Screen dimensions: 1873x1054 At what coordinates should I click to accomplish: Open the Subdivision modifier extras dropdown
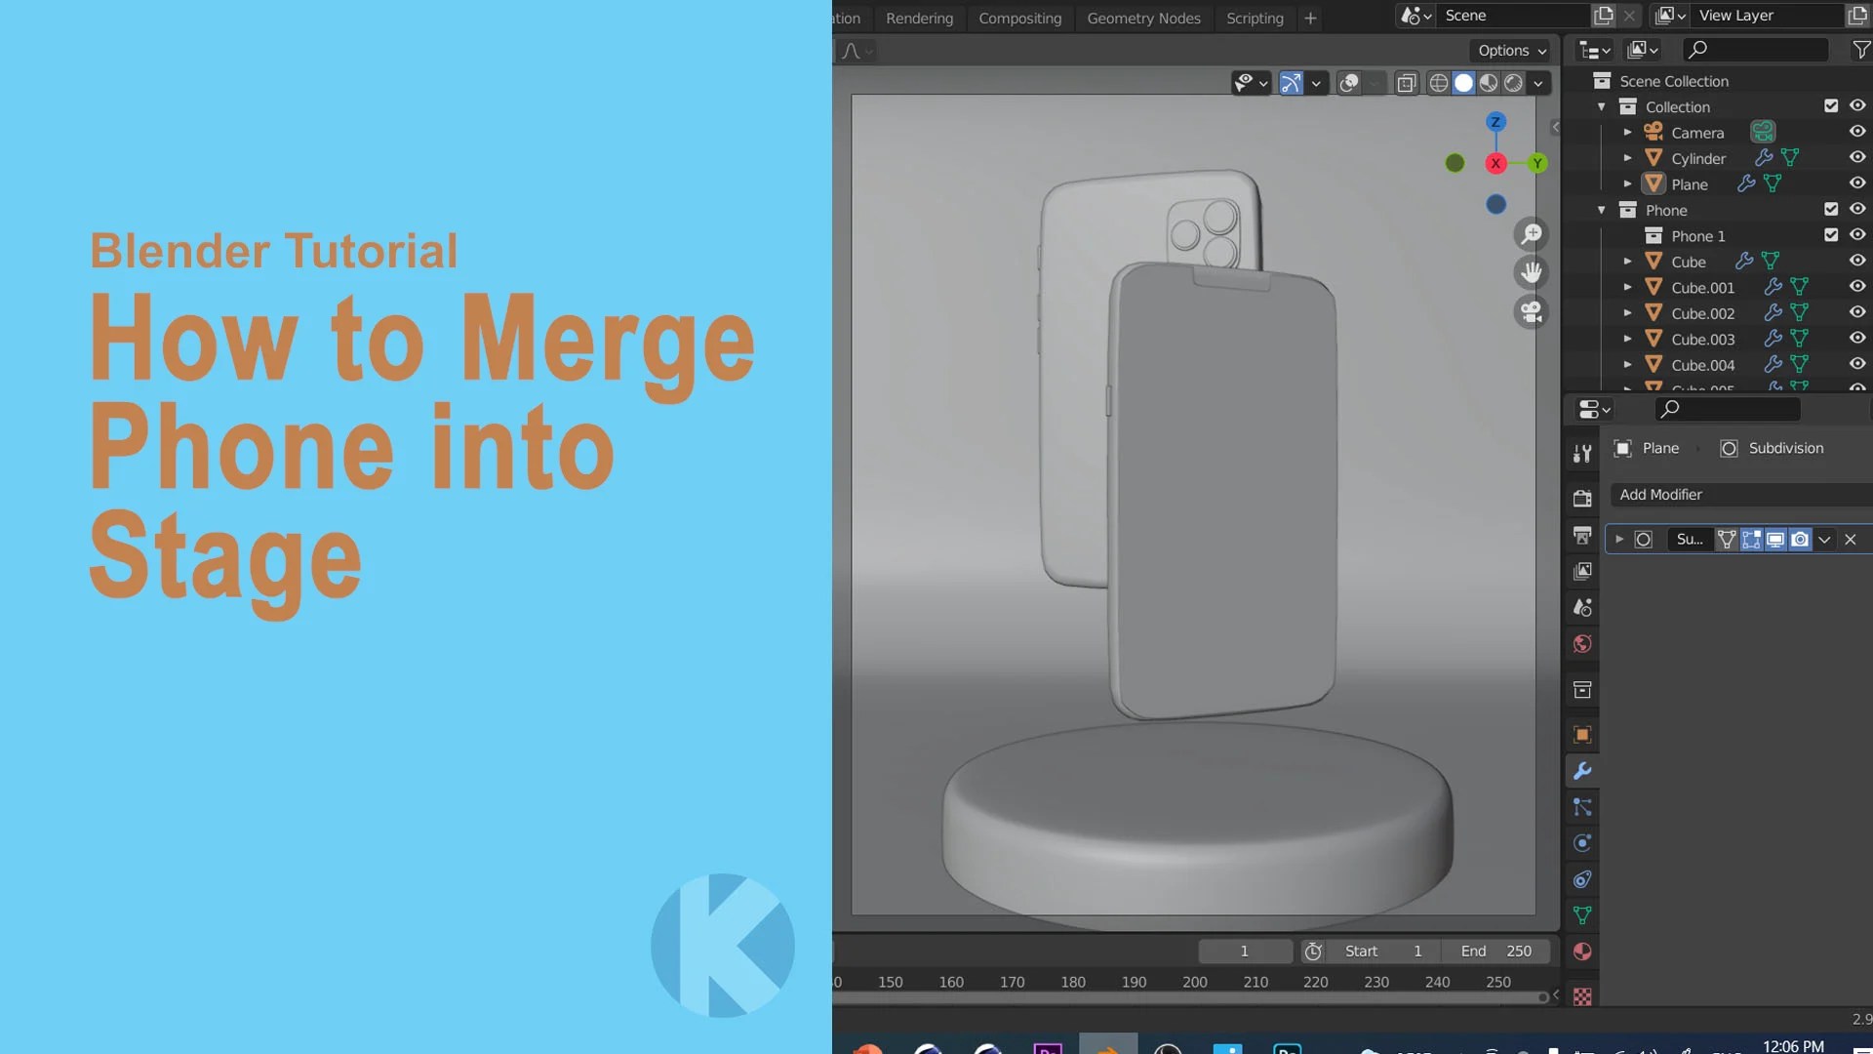point(1824,539)
